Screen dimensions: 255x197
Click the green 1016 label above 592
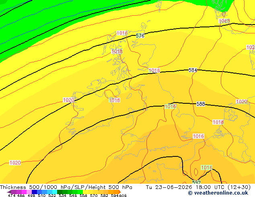(207, 168)
